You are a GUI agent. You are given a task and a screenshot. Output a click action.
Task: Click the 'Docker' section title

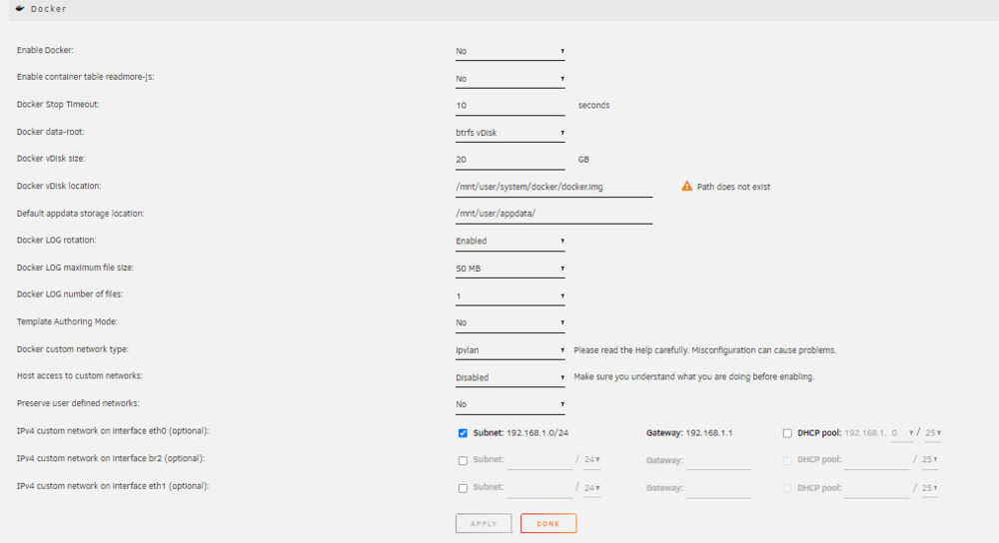[x=48, y=9]
